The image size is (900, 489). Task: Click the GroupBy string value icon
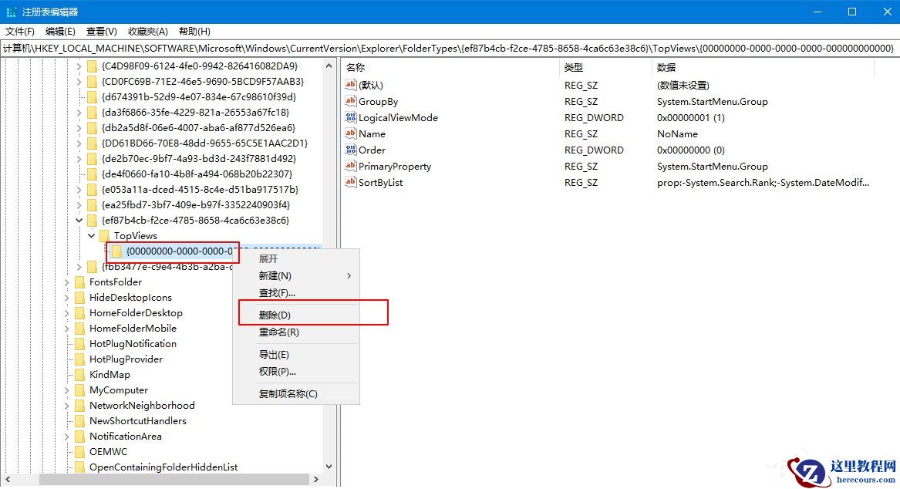tap(352, 101)
